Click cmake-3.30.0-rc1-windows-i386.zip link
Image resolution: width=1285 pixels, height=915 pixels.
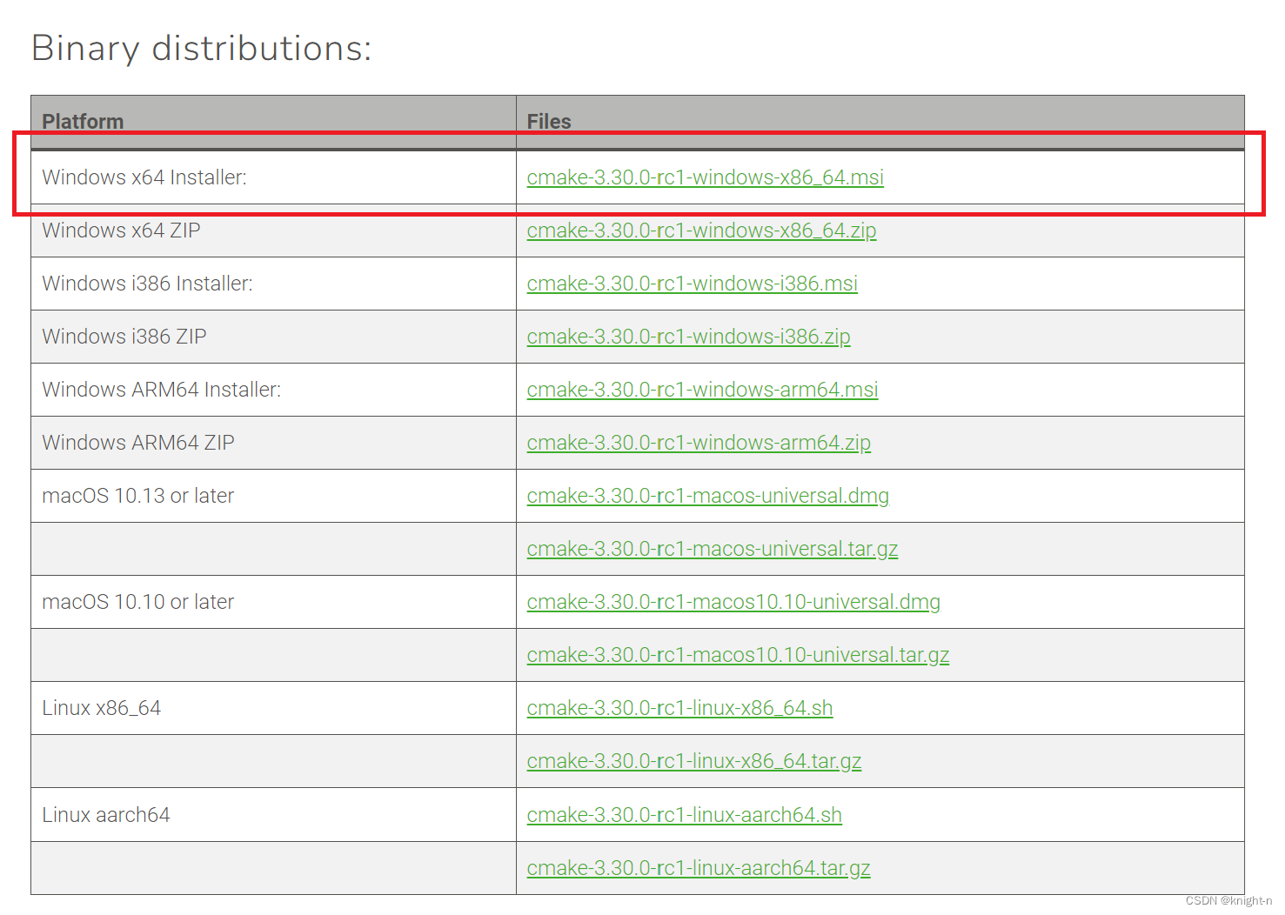688,337
